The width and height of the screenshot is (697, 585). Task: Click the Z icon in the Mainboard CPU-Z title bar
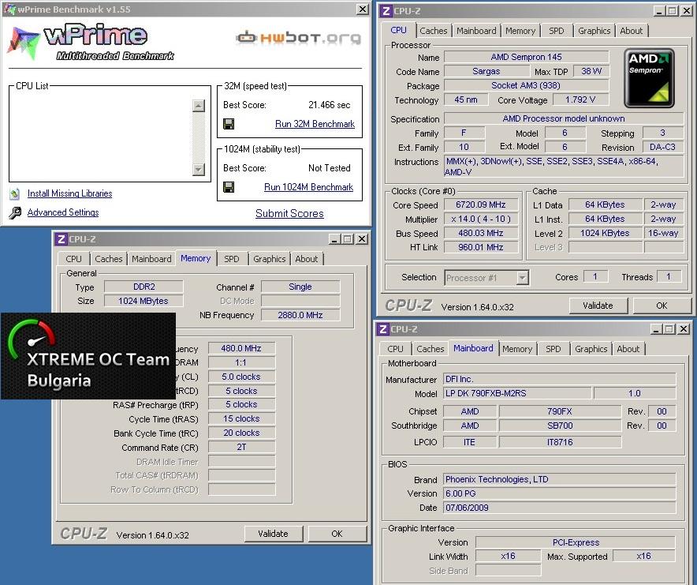click(x=382, y=329)
